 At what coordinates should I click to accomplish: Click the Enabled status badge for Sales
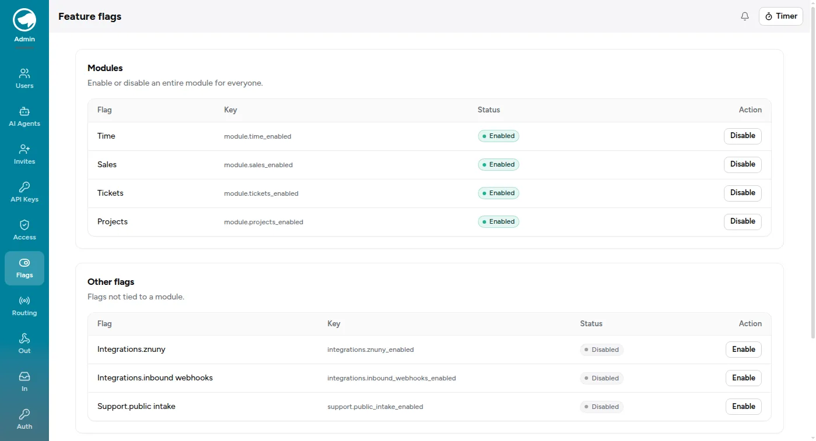498,164
